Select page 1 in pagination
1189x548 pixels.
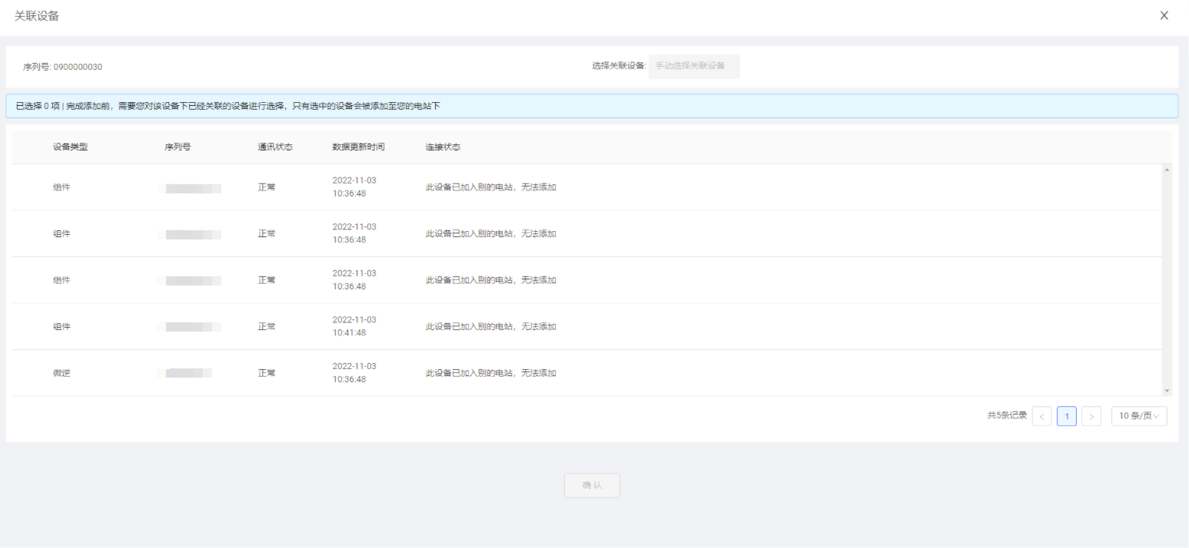1066,416
